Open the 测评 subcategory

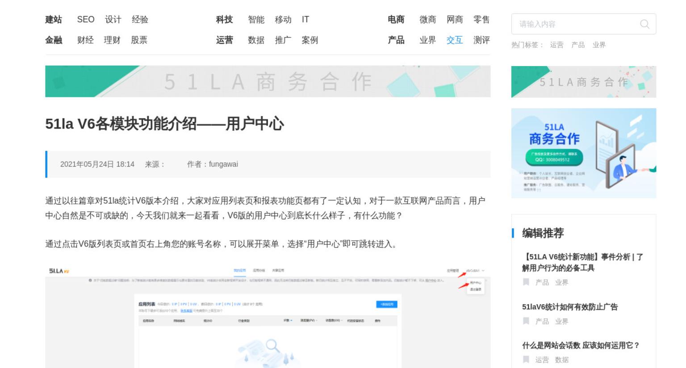point(481,40)
